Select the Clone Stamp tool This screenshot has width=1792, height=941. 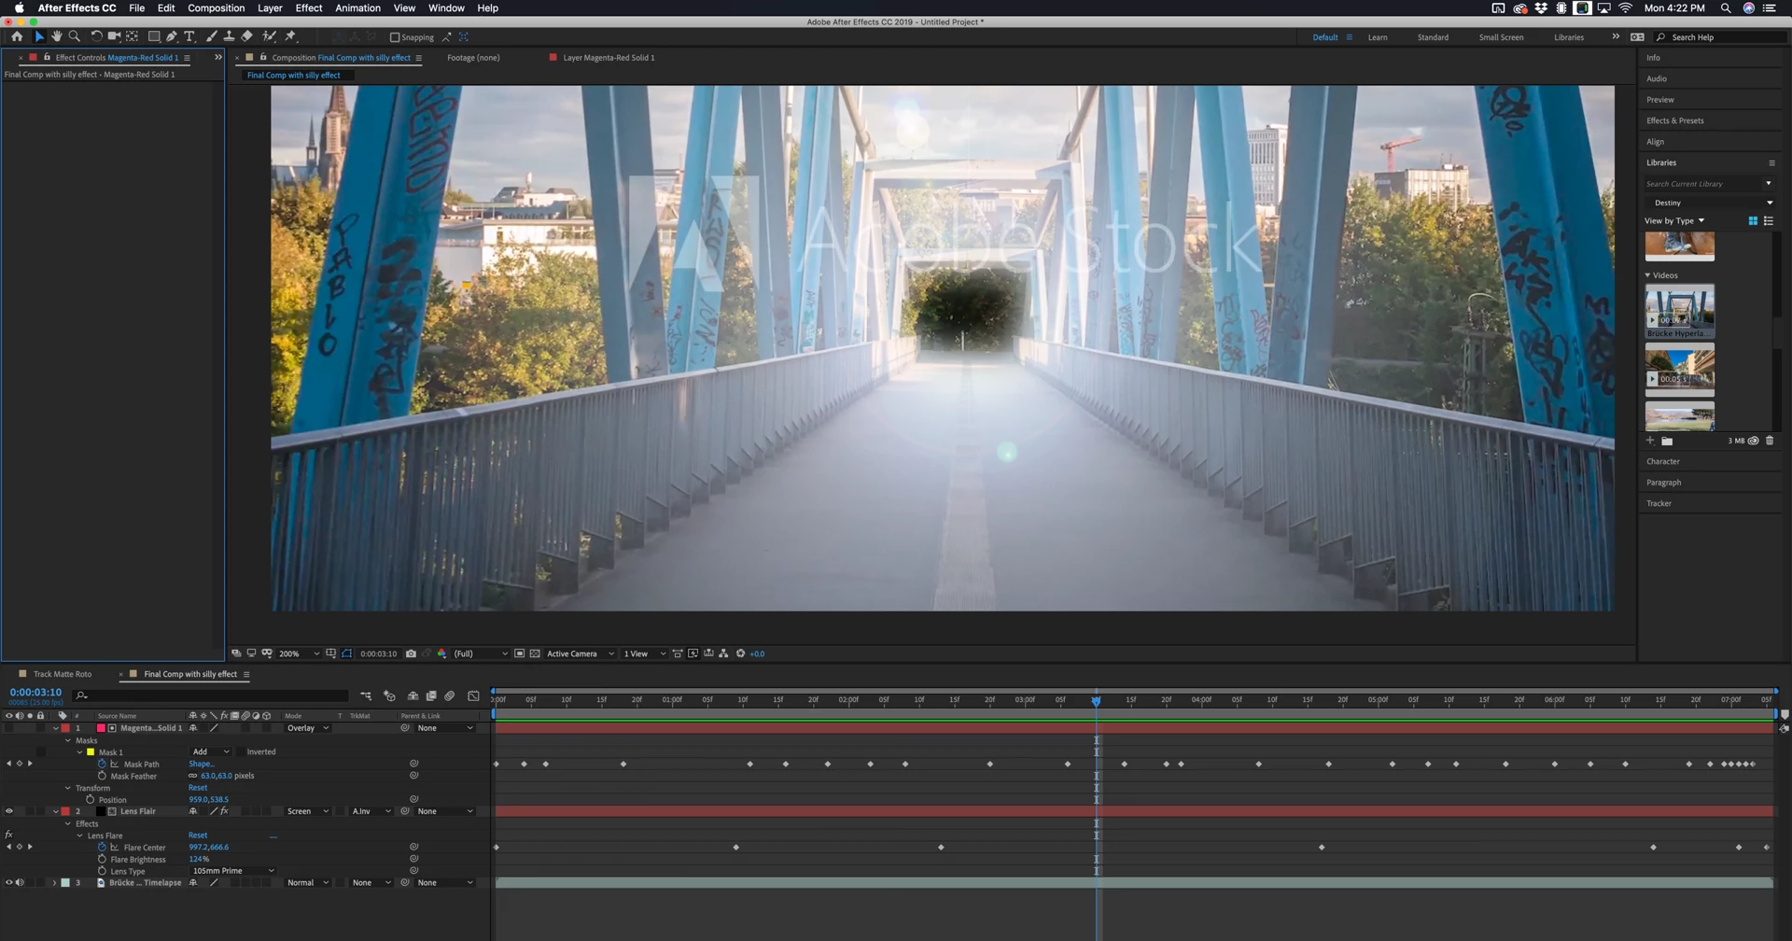pos(229,36)
